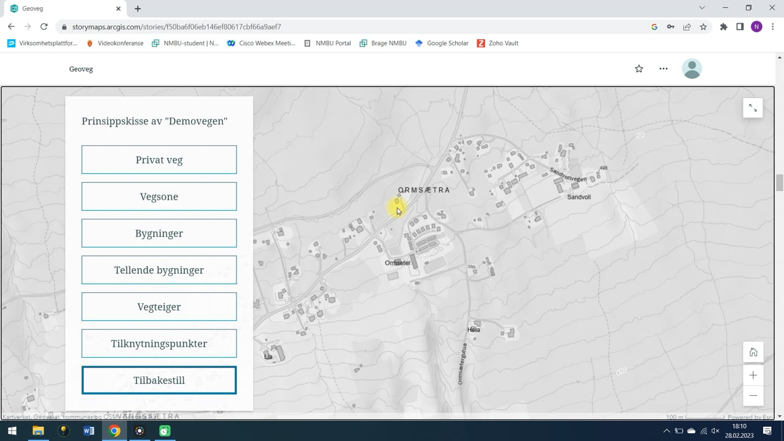Open NMBU Portal bookmark
Image resolution: width=784 pixels, height=441 pixels.
point(327,43)
